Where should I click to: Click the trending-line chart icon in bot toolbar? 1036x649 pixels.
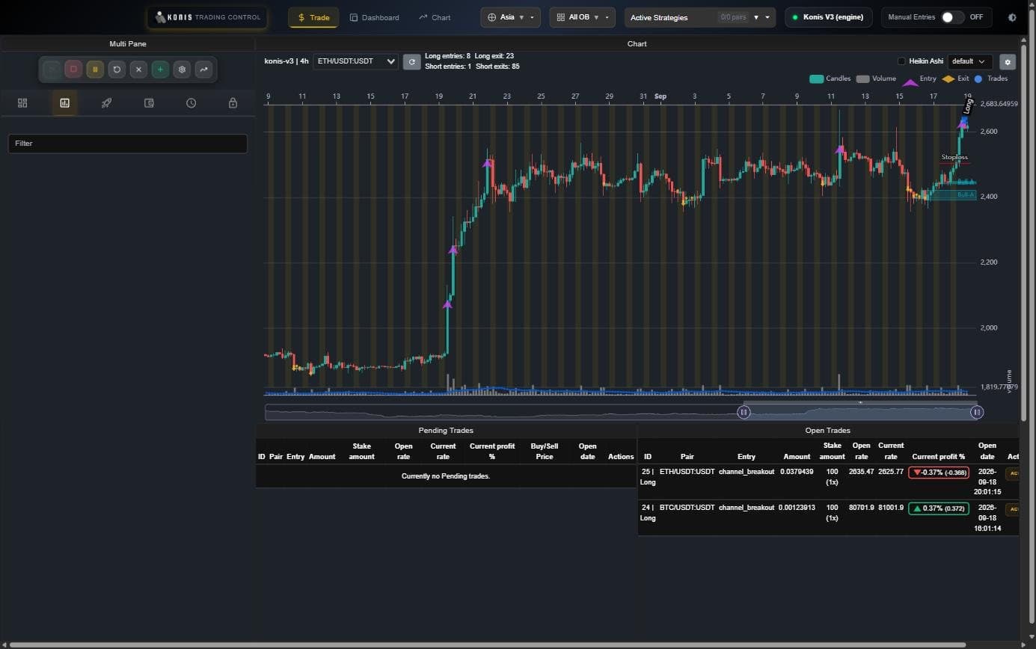(203, 70)
